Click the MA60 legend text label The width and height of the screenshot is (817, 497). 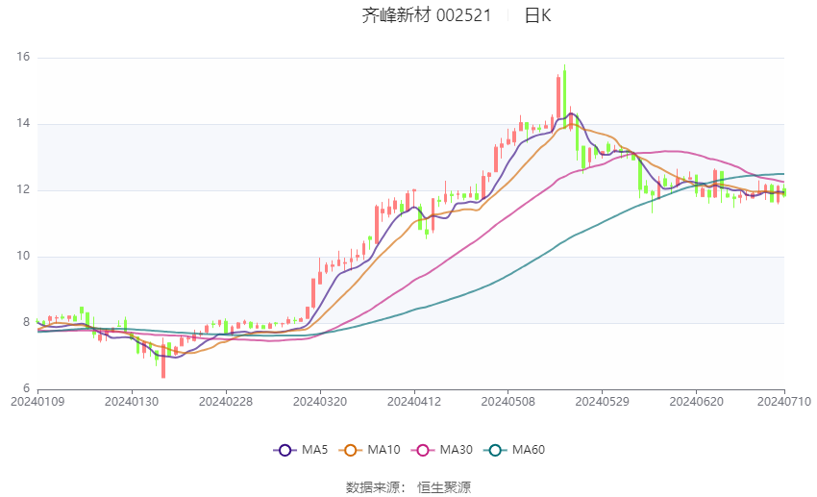pos(529,450)
